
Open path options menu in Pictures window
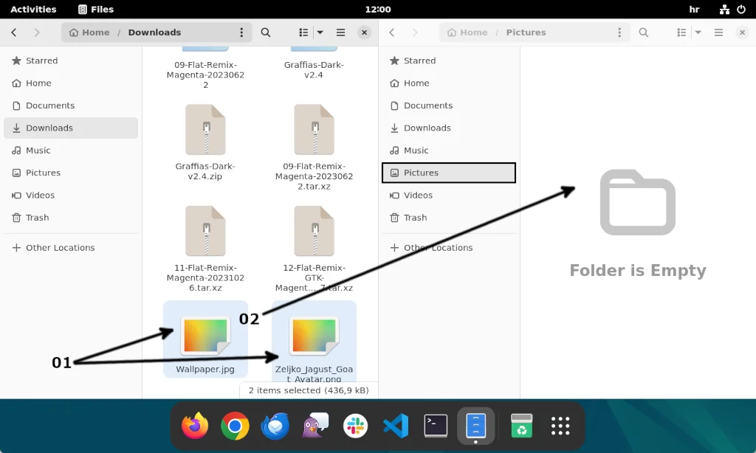[x=619, y=32]
